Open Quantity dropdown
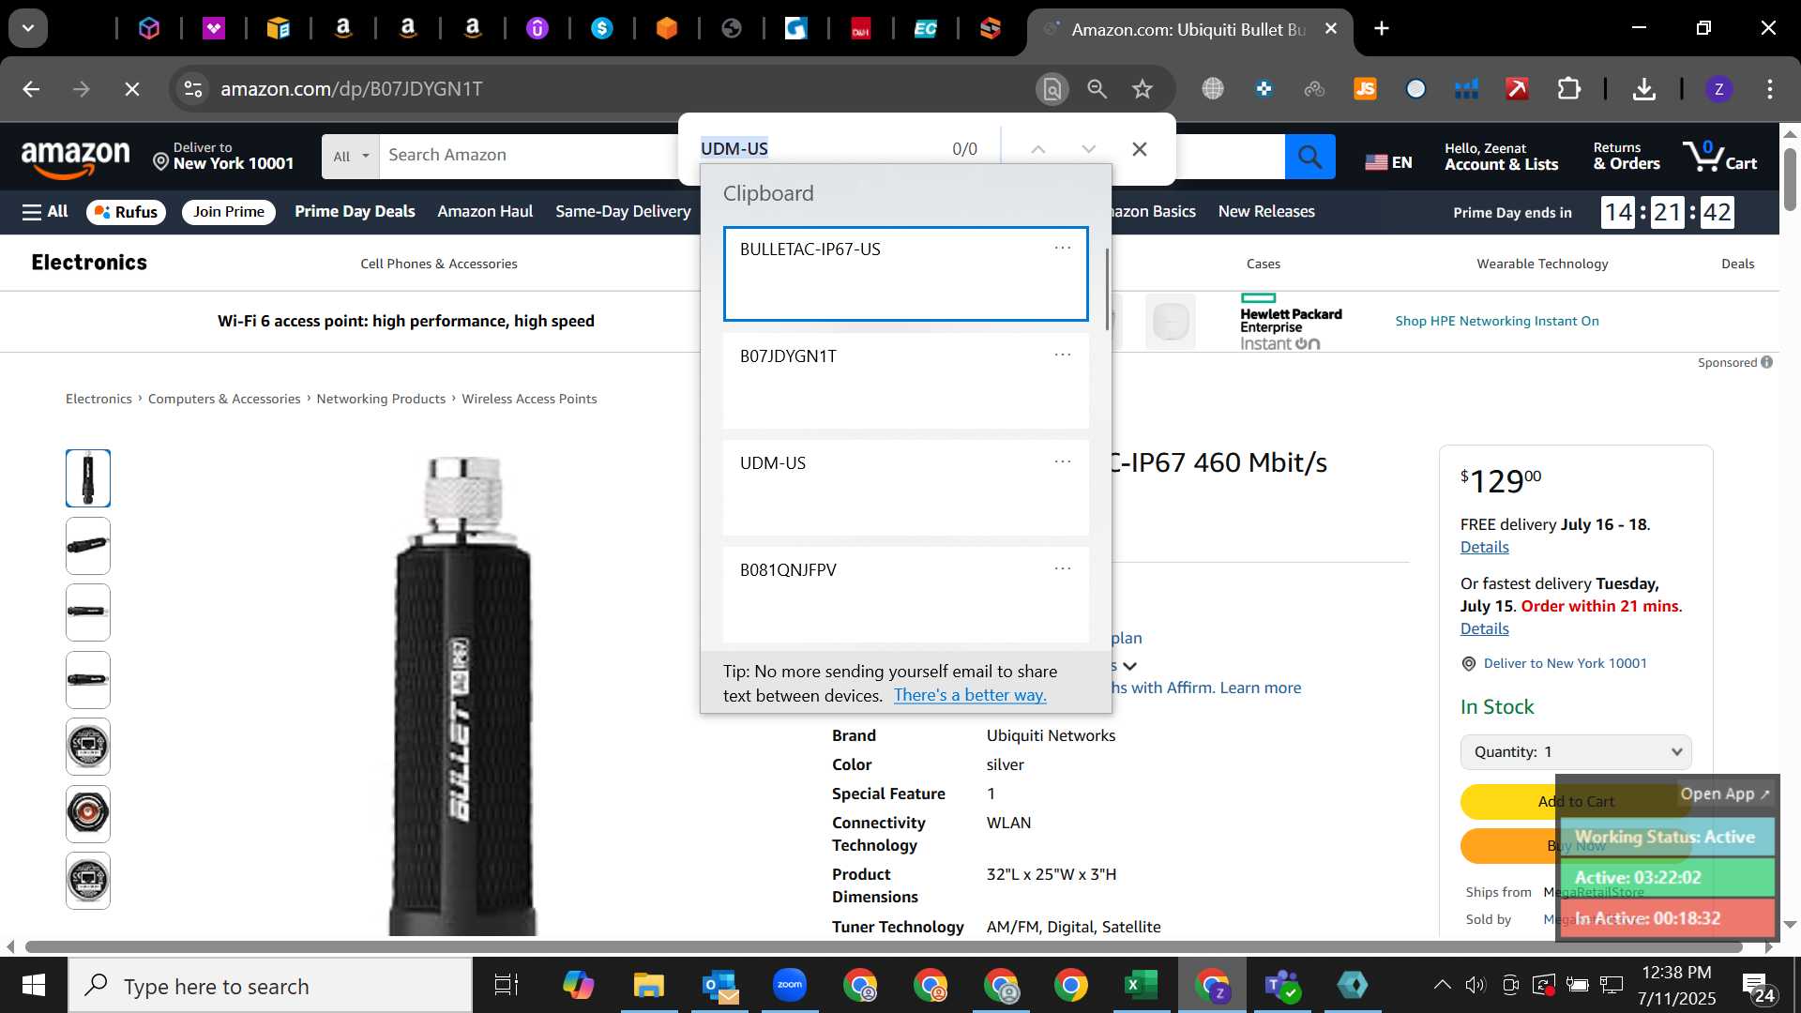Image resolution: width=1801 pixels, height=1013 pixels. click(x=1576, y=751)
